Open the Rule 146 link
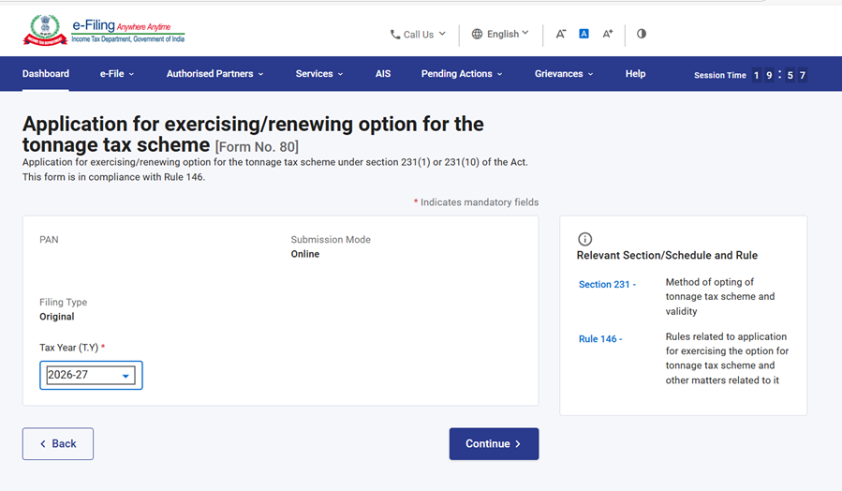The height and width of the screenshot is (491, 842). click(x=600, y=338)
